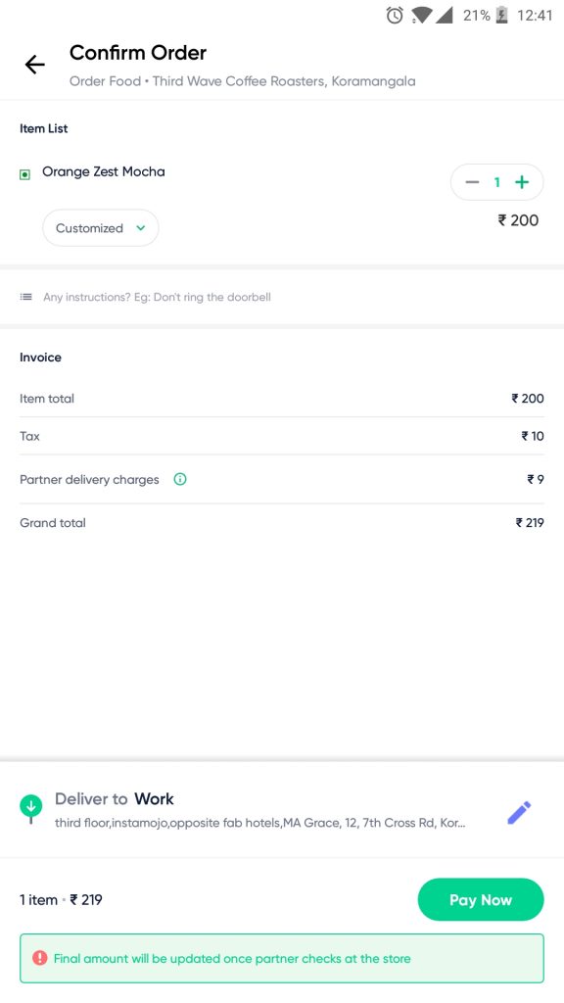
Task: Click the Pay Now button
Action: 481,899
